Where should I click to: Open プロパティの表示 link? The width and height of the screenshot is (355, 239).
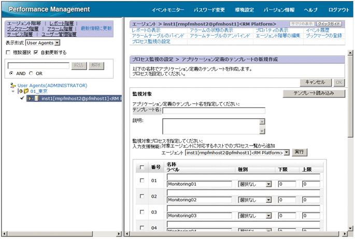coord(272,30)
